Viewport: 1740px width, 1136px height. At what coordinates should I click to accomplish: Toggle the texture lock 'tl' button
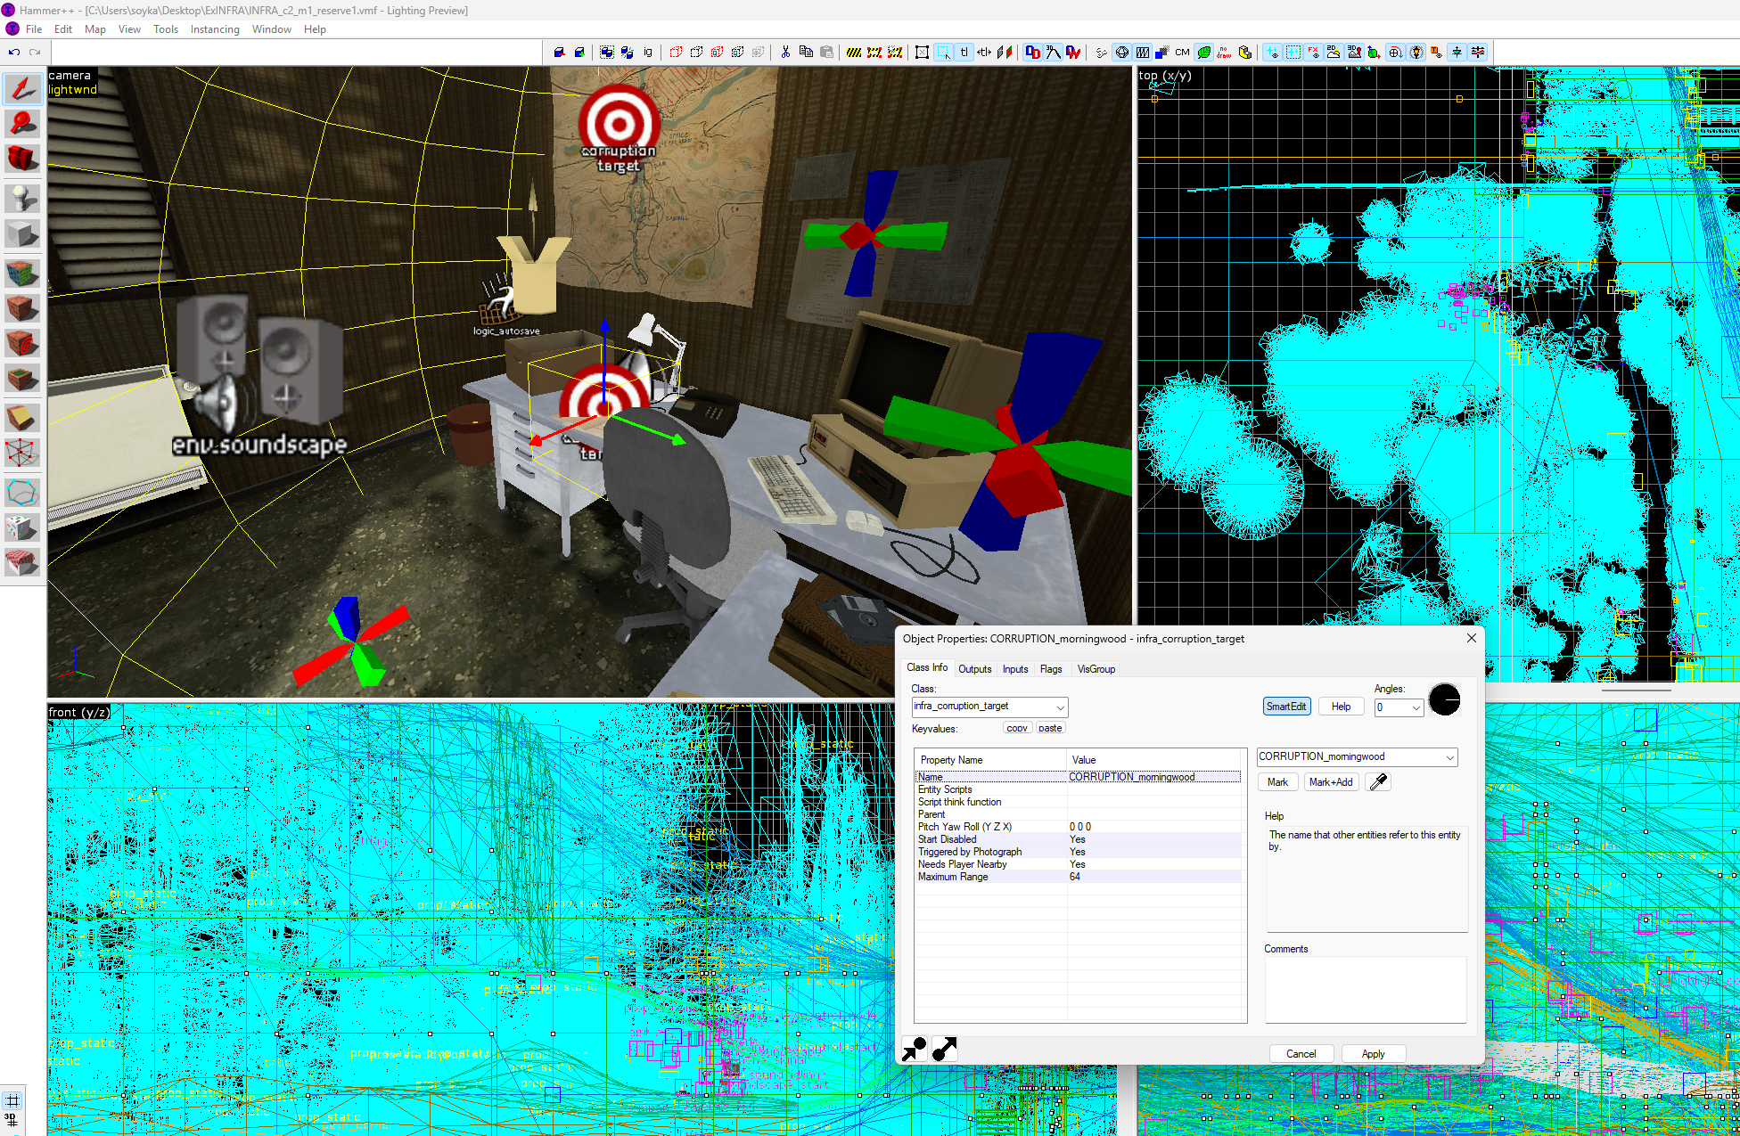click(964, 53)
